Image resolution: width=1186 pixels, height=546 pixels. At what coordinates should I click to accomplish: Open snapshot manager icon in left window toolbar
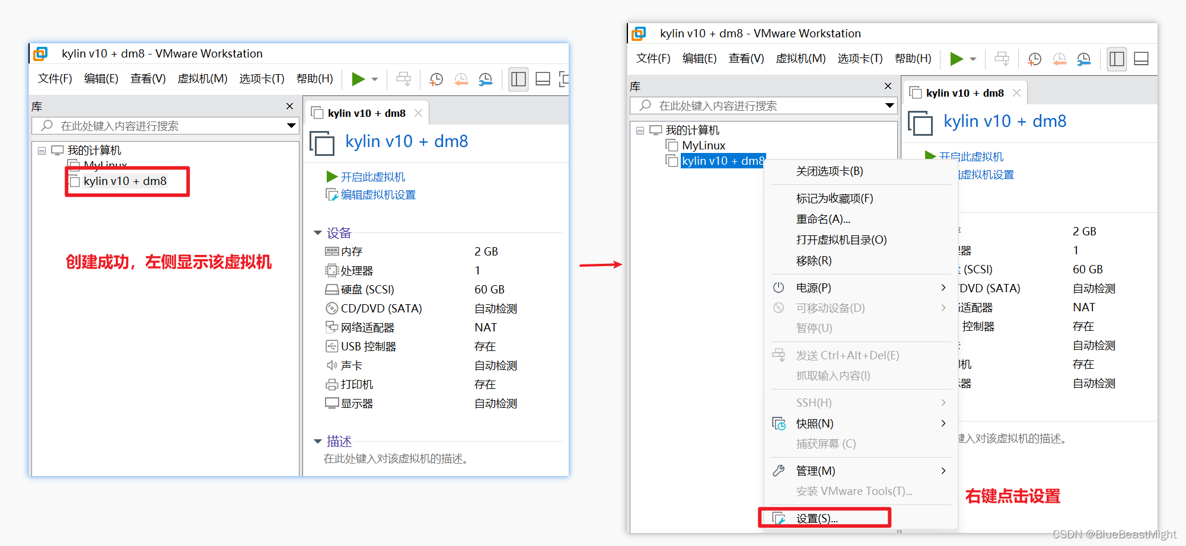coord(486,79)
